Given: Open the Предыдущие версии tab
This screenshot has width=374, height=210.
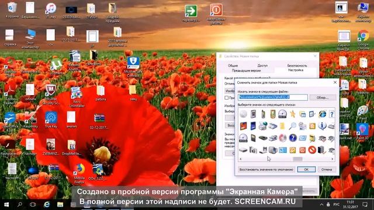Looking at the screenshot, I should [x=247, y=71].
